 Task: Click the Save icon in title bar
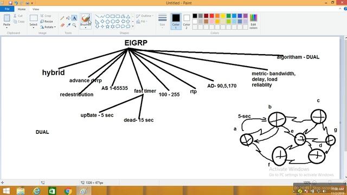[x=10, y=3]
